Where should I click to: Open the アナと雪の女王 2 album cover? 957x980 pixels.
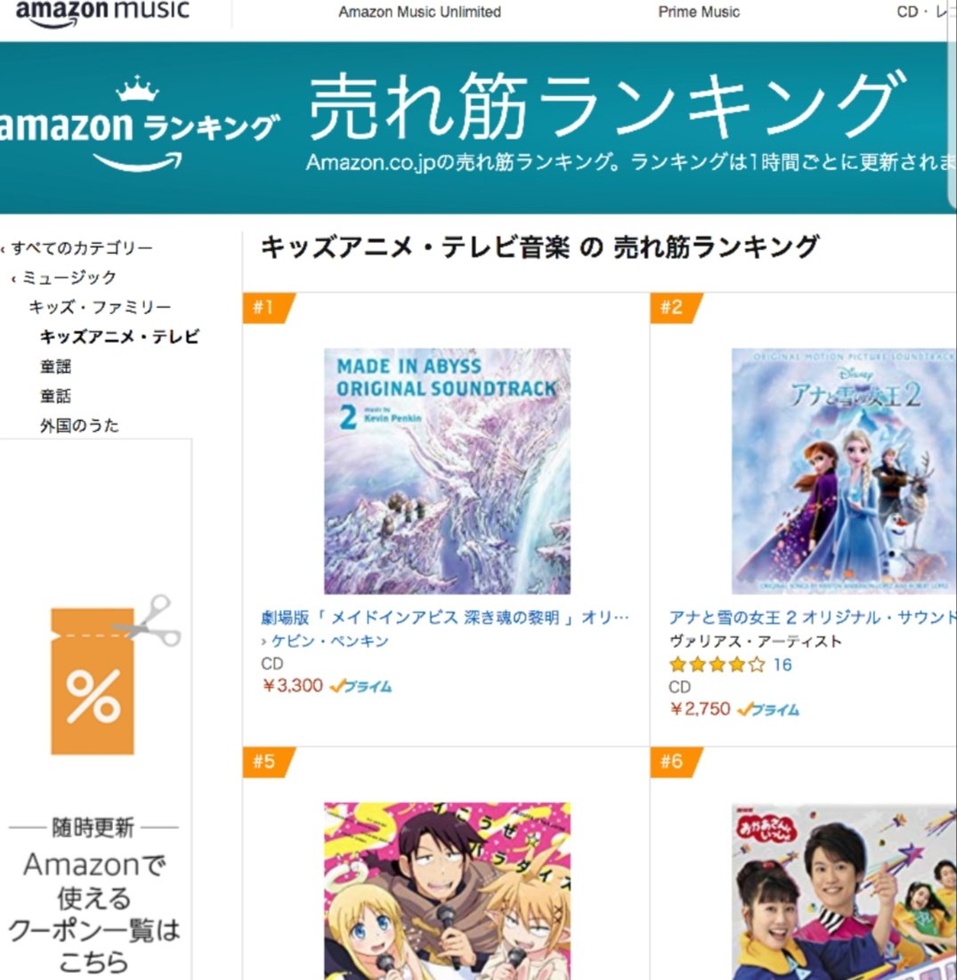(x=844, y=471)
